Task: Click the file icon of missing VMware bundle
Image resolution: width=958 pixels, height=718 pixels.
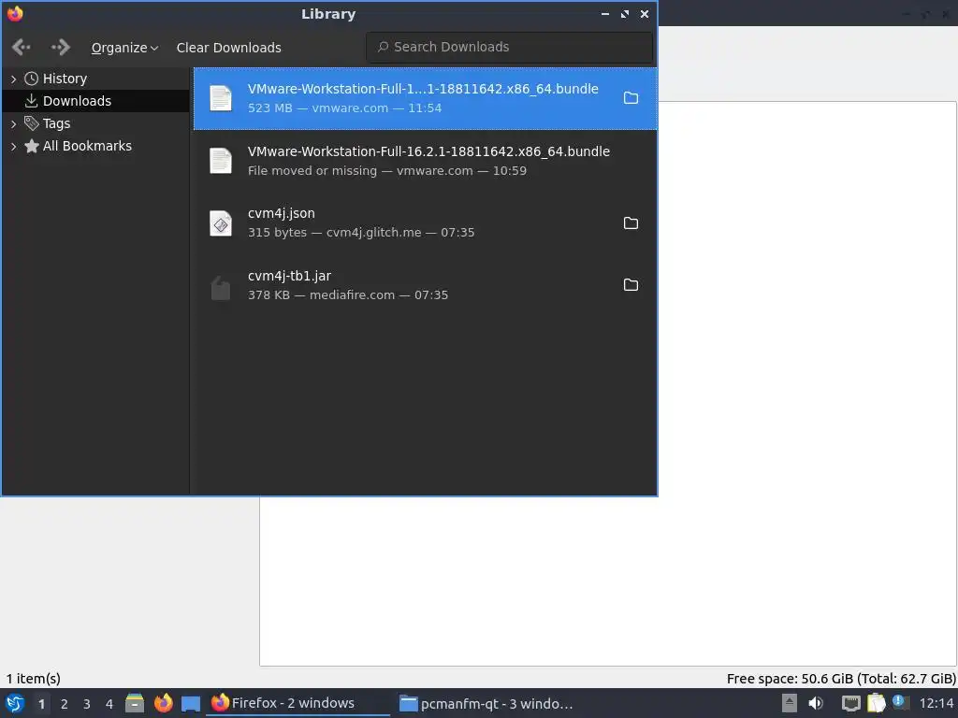Action: click(221, 161)
